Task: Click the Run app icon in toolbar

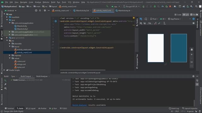Action: (143, 6)
